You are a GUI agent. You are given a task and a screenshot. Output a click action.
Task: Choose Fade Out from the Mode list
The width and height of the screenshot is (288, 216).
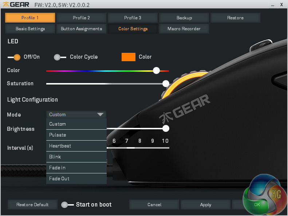[x=76, y=179]
